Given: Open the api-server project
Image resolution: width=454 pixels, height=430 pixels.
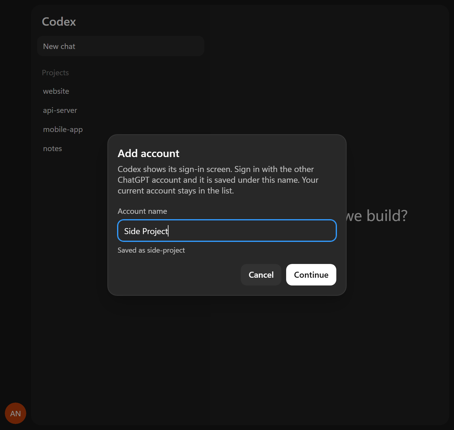Looking at the screenshot, I should click(60, 110).
